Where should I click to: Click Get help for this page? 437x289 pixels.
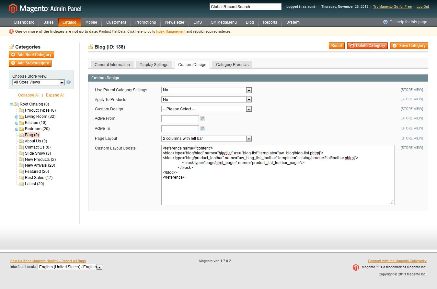pos(408,22)
